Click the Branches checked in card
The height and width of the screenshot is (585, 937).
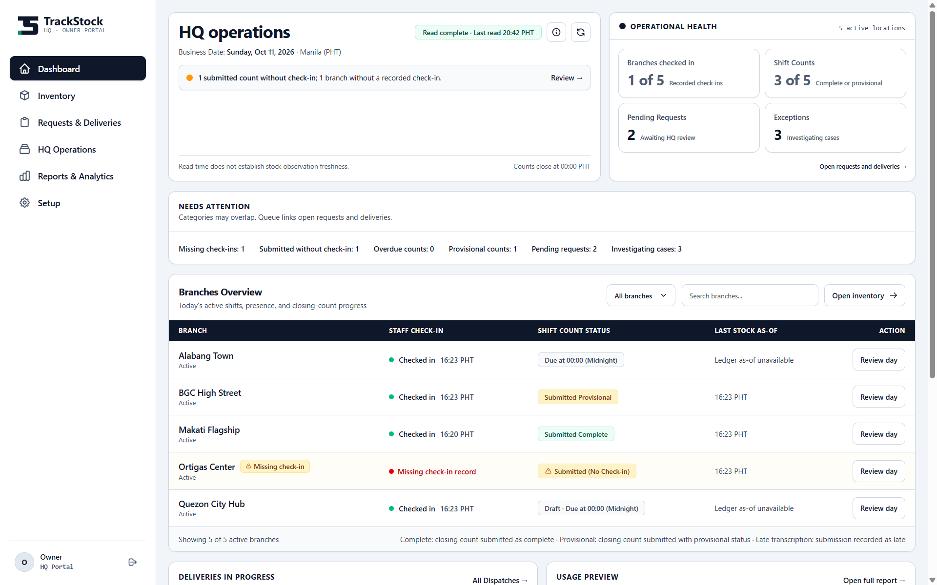click(x=689, y=73)
